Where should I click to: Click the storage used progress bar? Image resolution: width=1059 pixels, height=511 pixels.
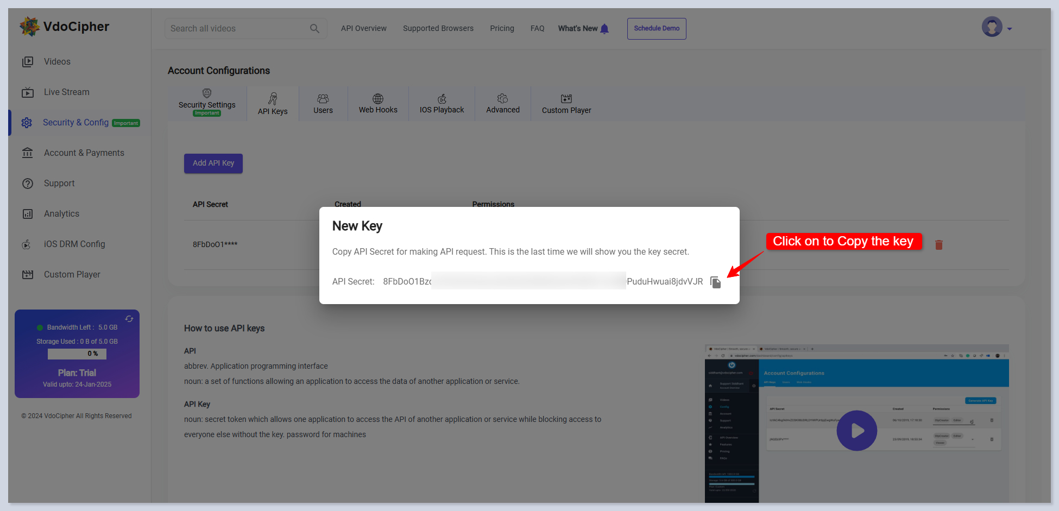[77, 354]
